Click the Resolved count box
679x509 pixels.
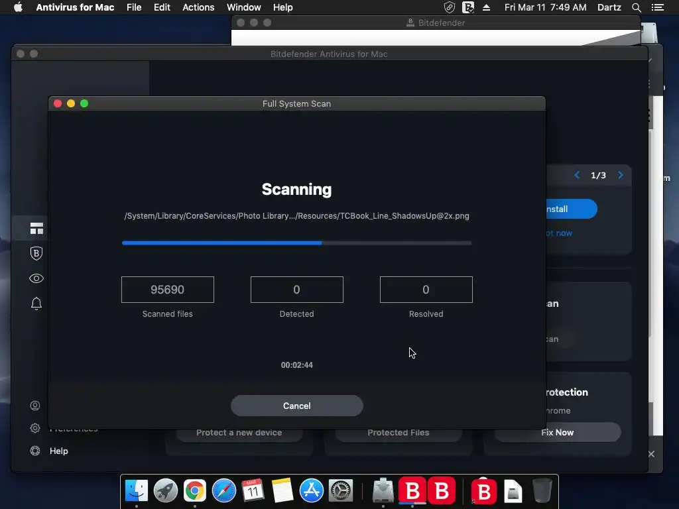point(426,290)
